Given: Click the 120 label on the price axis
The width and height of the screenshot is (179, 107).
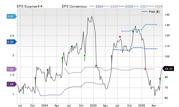Looking at the screenshot, I should [x=167, y=36].
